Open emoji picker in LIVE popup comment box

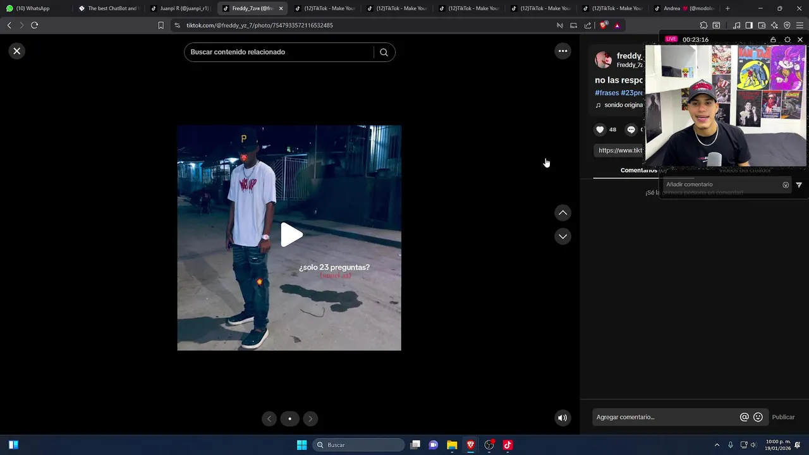(x=786, y=185)
